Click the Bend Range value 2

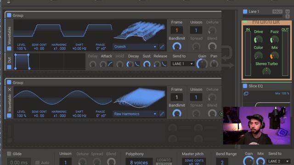[x=222, y=162]
